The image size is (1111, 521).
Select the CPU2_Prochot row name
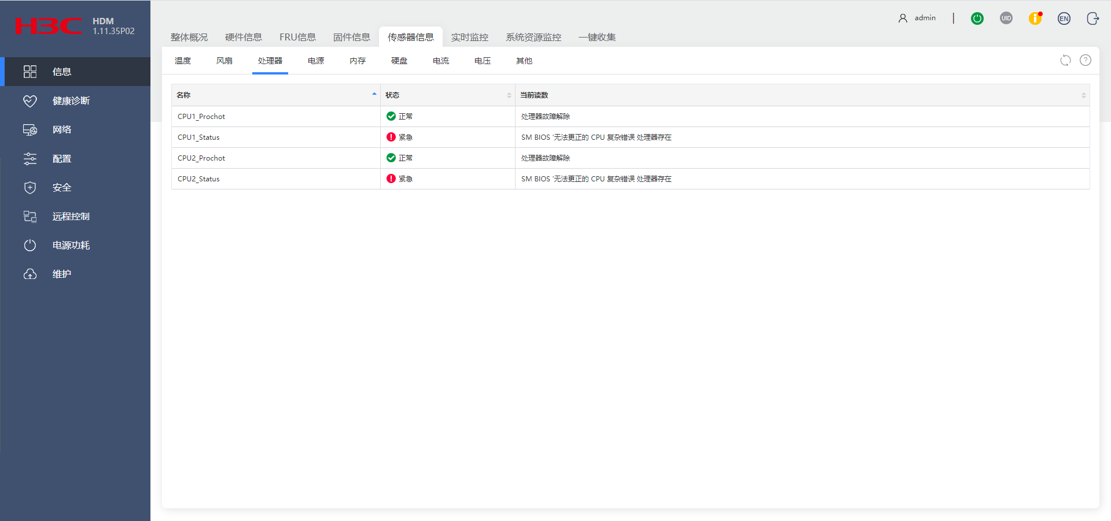point(201,158)
